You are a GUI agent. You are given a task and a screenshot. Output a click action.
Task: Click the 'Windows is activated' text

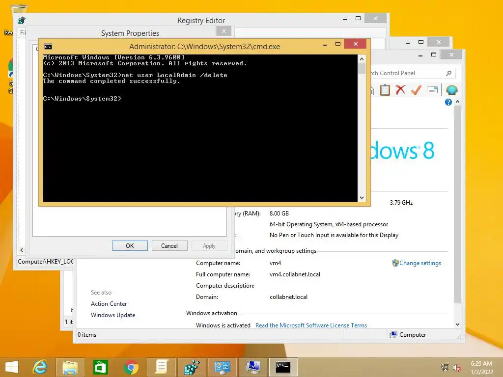pyautogui.click(x=223, y=325)
